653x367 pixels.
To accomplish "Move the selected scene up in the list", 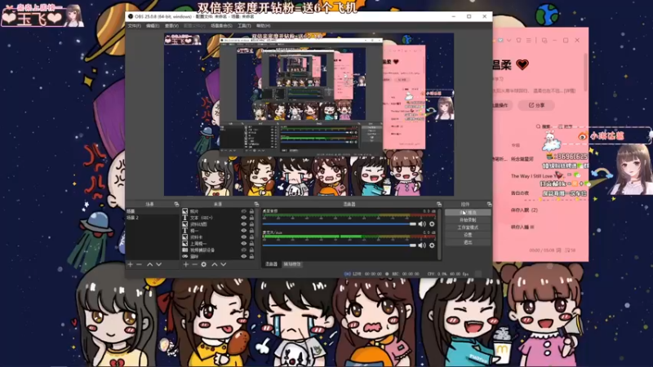I will tap(149, 264).
